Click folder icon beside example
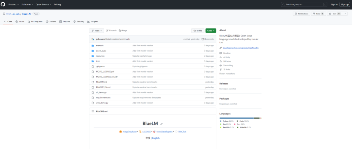This screenshot has height=149, width=352. [x=93, y=46]
